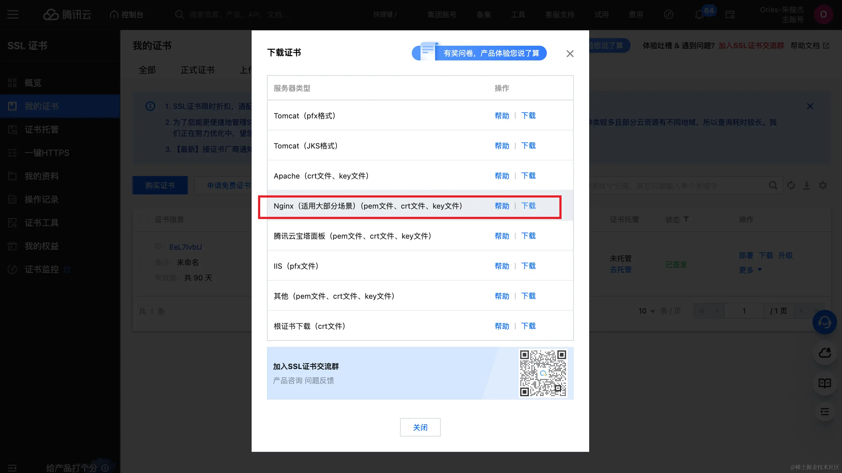Click the 关闭 button at dialog bottom
Screen dimensions: 842x473
420,427
